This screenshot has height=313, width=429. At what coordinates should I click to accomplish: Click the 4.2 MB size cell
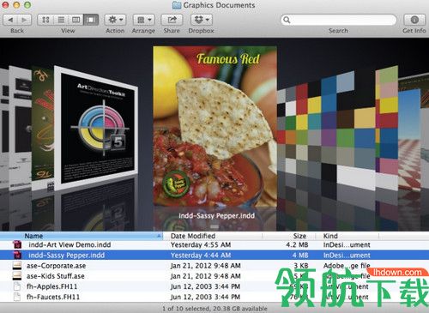tap(297, 244)
